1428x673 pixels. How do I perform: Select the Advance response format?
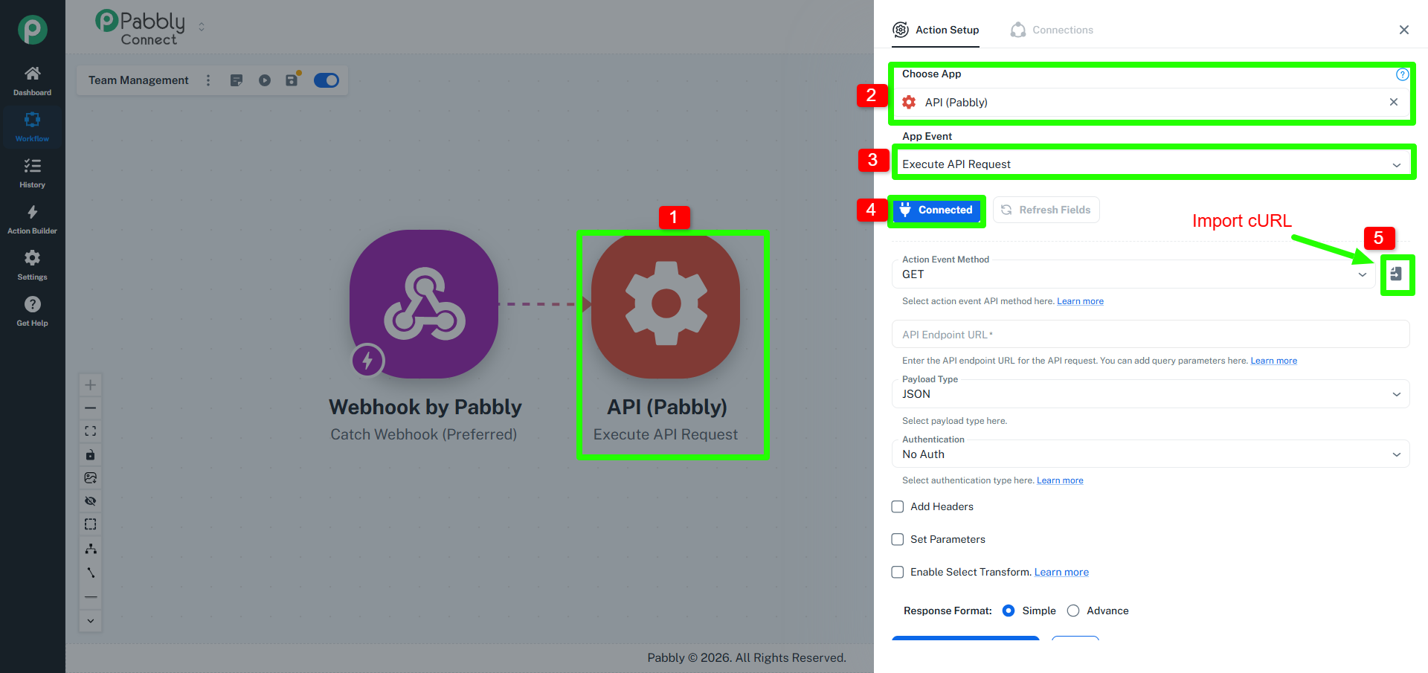1073,611
